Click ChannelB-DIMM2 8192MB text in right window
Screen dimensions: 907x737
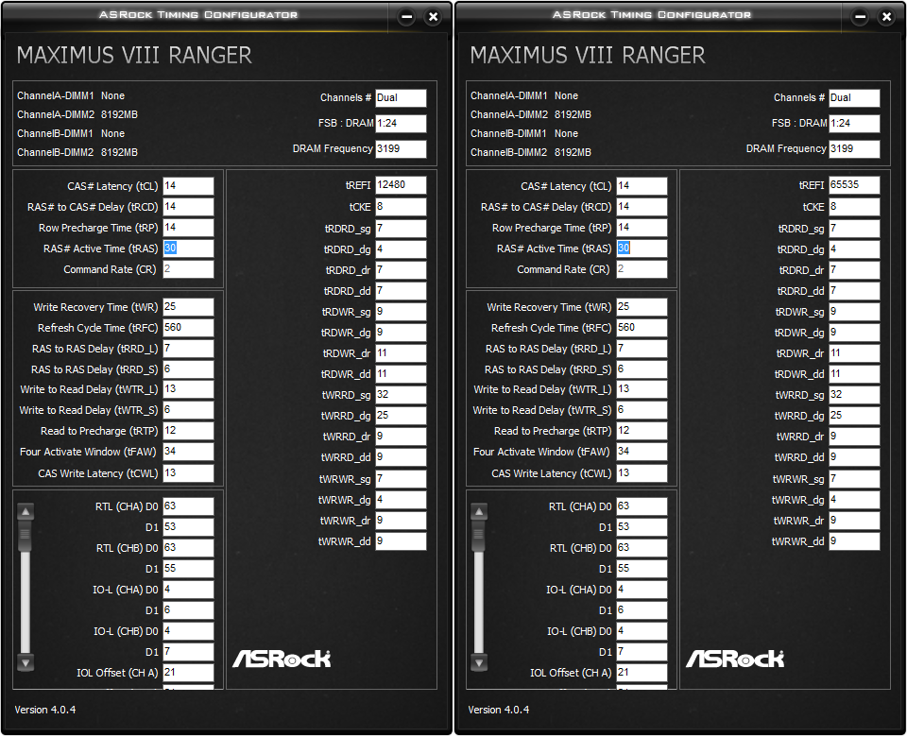click(531, 152)
